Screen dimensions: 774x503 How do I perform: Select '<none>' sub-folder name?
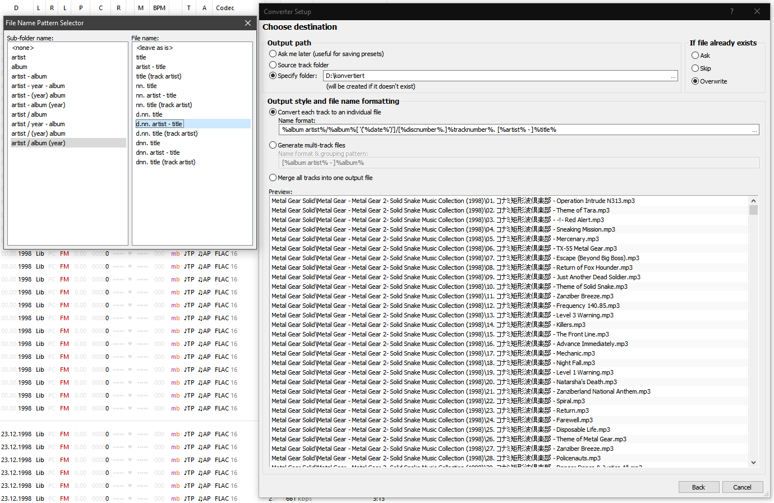(x=67, y=48)
